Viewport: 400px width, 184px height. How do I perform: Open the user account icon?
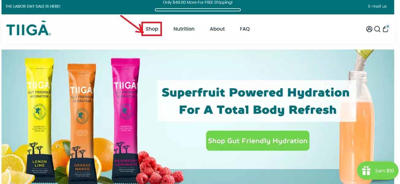pyautogui.click(x=369, y=29)
